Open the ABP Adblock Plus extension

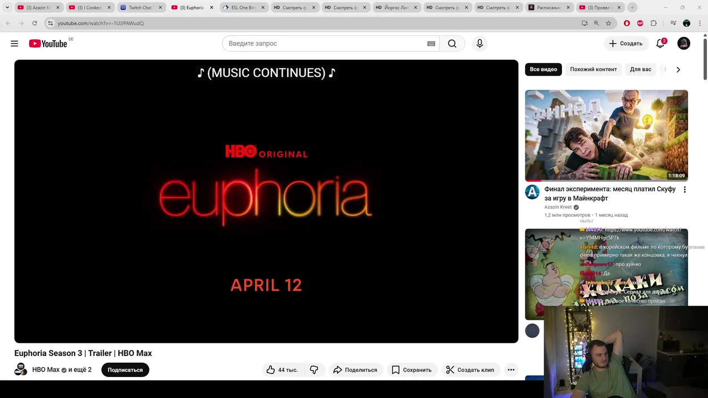[640, 23]
